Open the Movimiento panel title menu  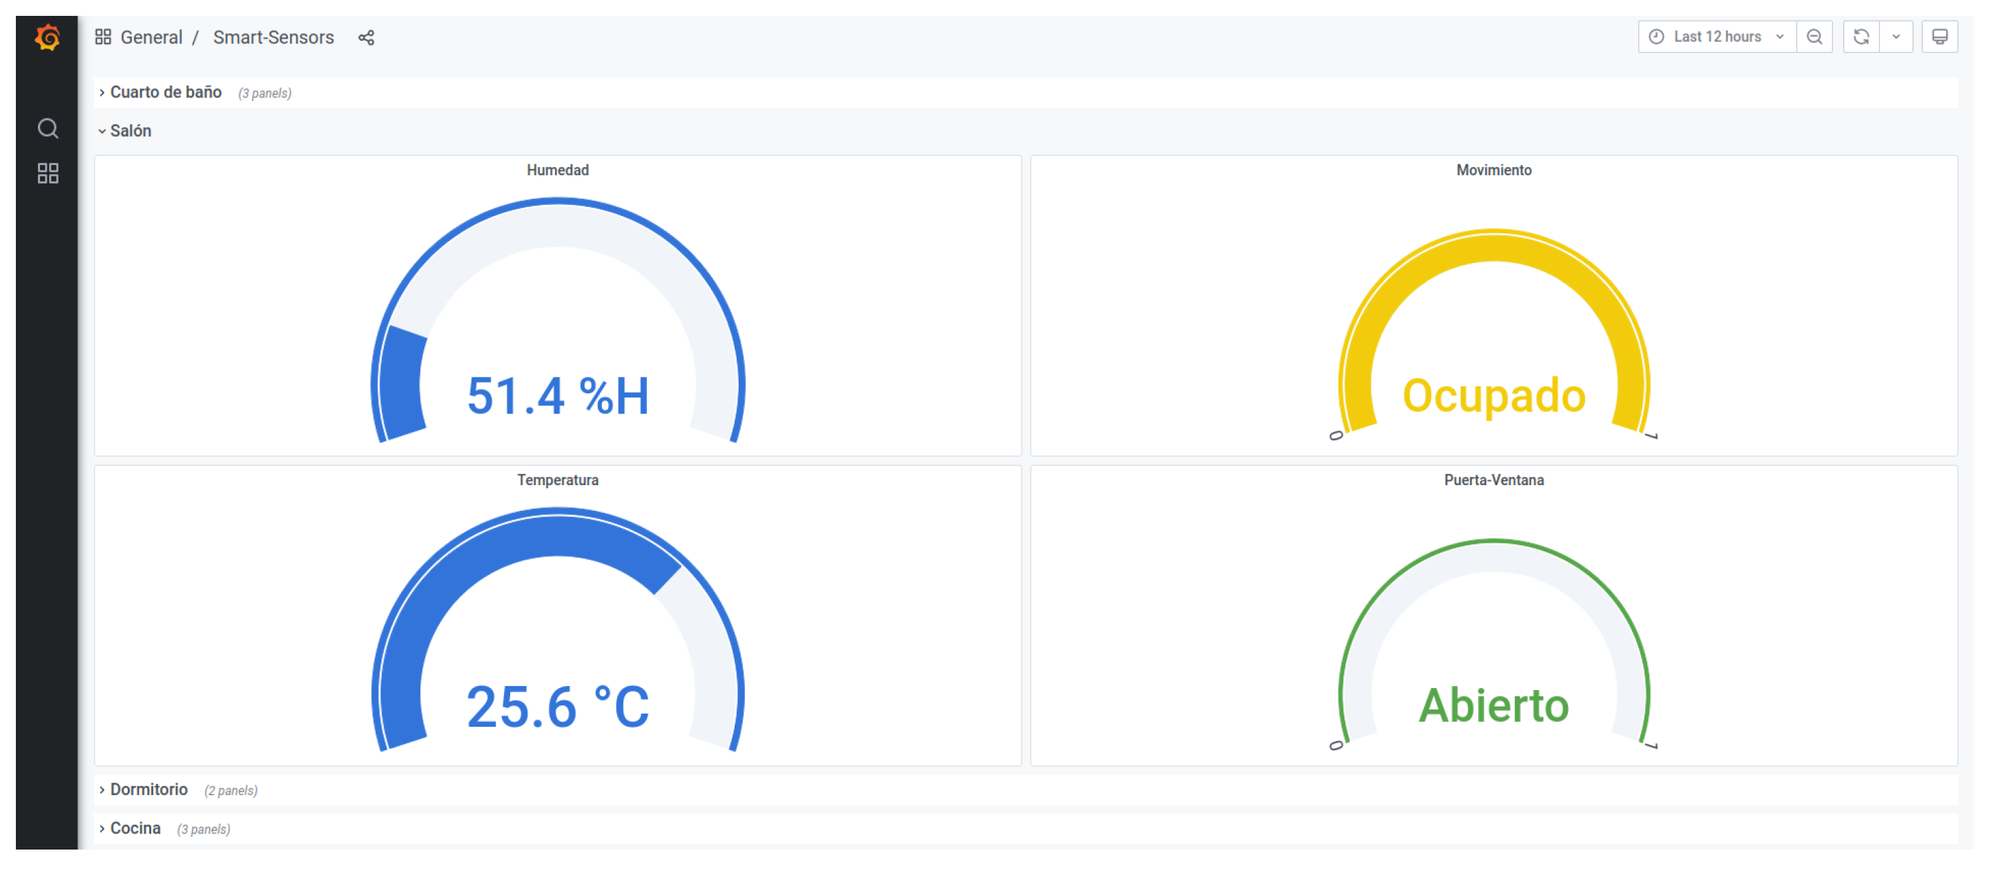click(x=1493, y=170)
